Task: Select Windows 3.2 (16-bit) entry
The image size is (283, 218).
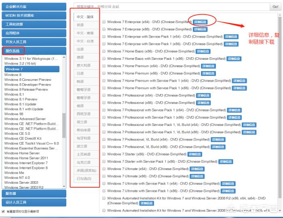Action: (20, 63)
